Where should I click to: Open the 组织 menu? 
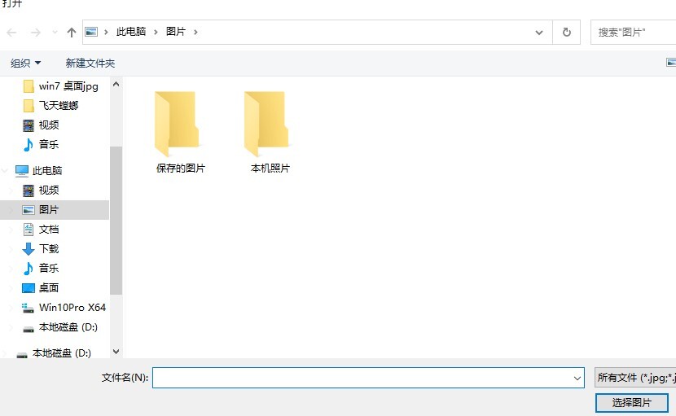click(x=25, y=63)
